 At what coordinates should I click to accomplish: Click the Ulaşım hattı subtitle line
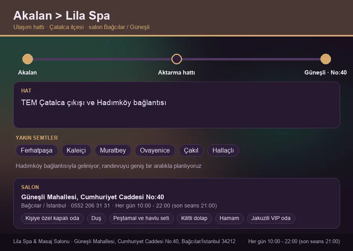[81, 27]
